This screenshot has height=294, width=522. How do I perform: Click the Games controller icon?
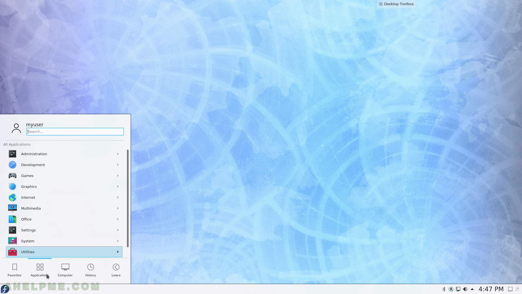[13, 176]
